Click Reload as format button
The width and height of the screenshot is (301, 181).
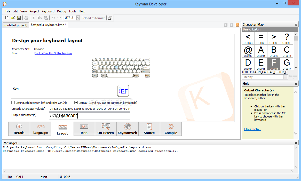click(x=93, y=18)
